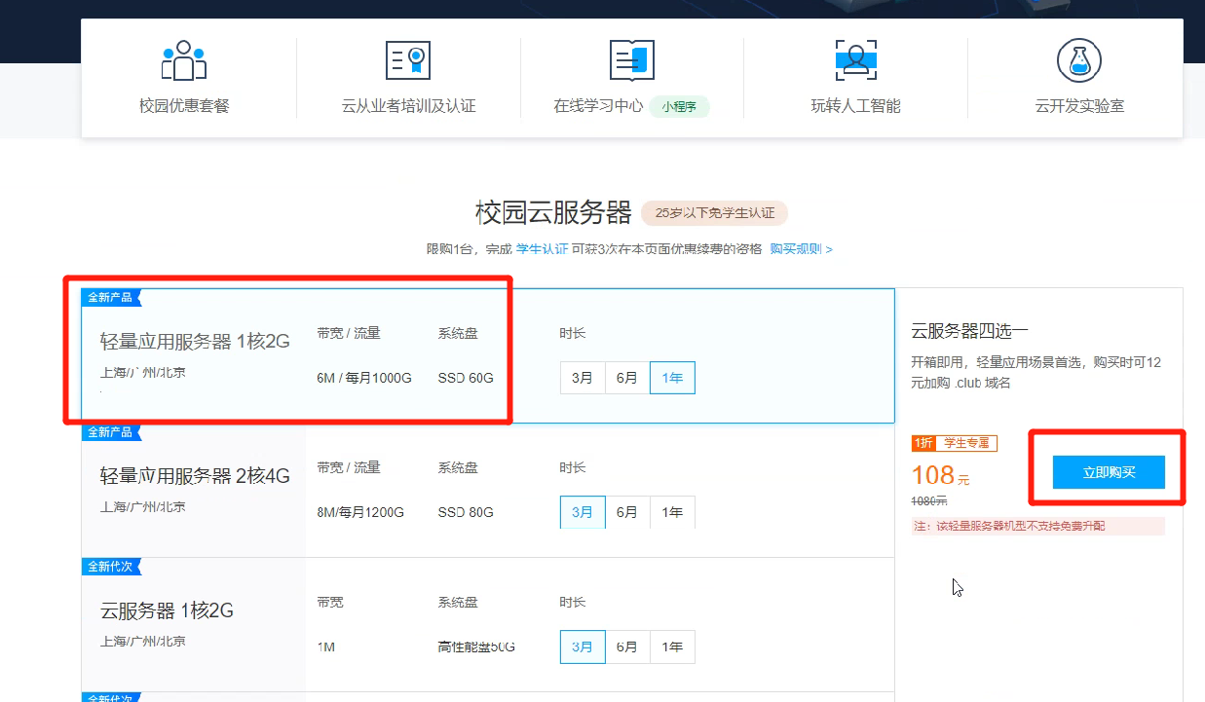Click the 8M/每月1200G bandwidth value
1205x702 pixels.
click(x=360, y=512)
